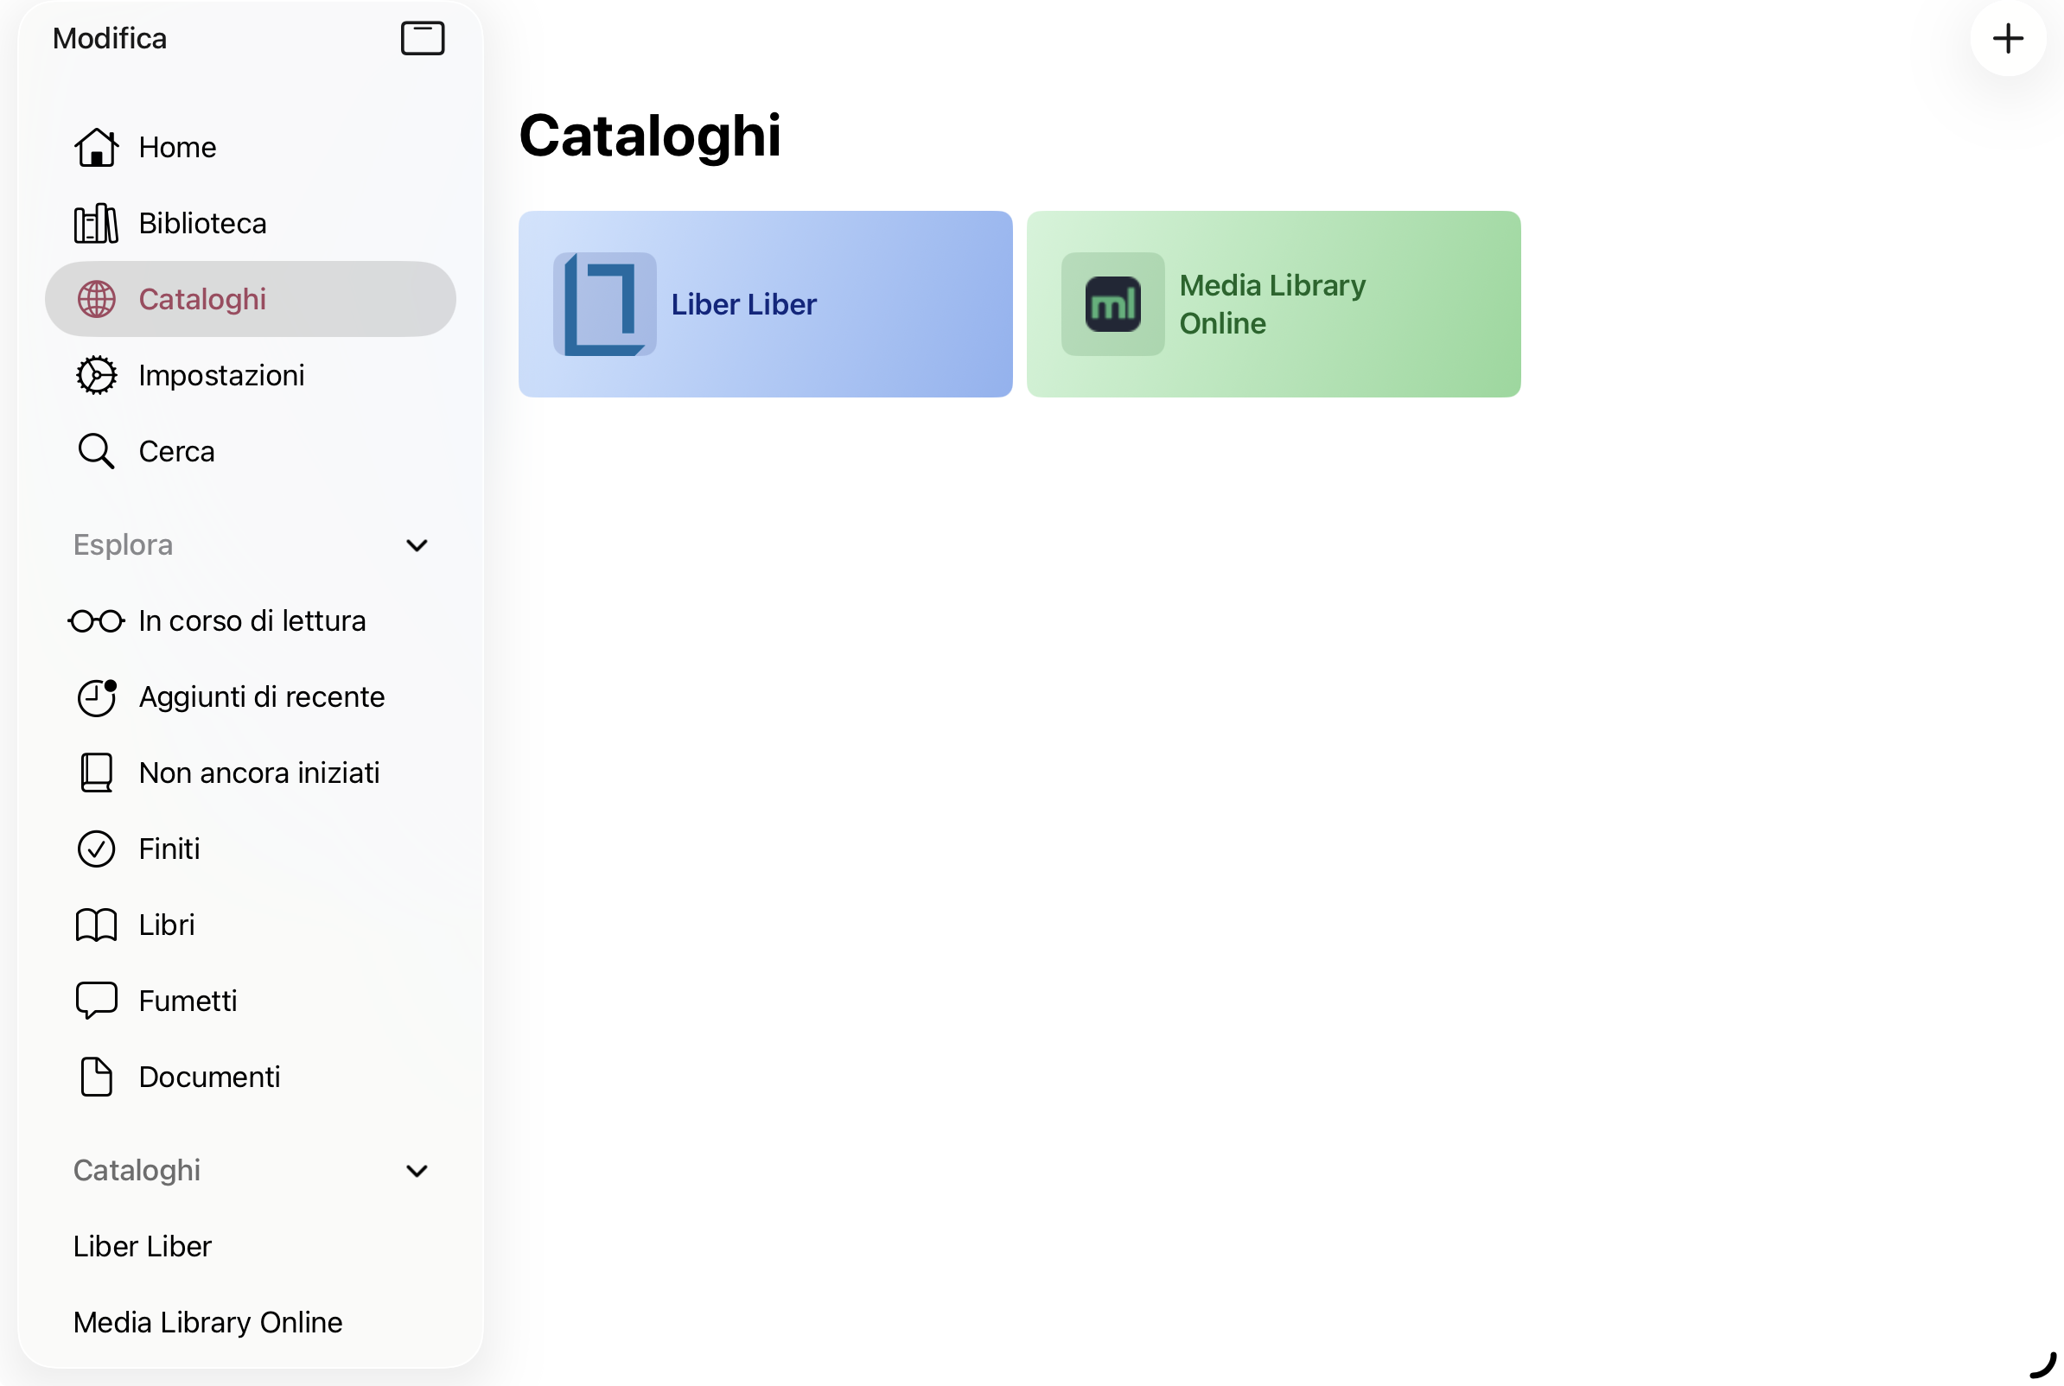
Task: Go to Home in the sidebar
Action: coord(250,148)
